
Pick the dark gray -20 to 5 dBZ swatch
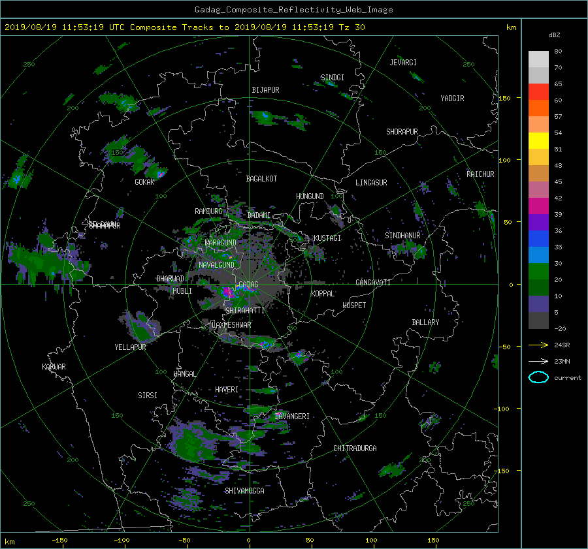coord(538,321)
